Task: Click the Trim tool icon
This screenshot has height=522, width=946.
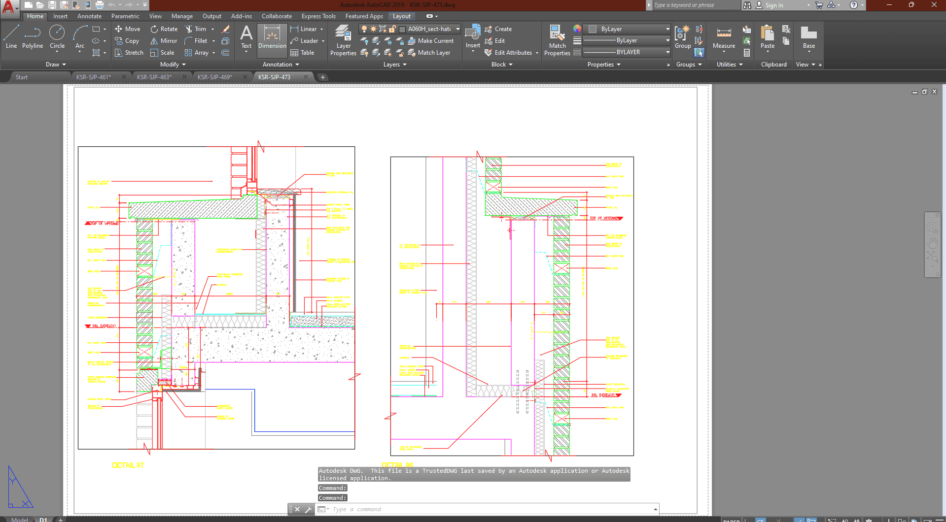Action: (189, 29)
